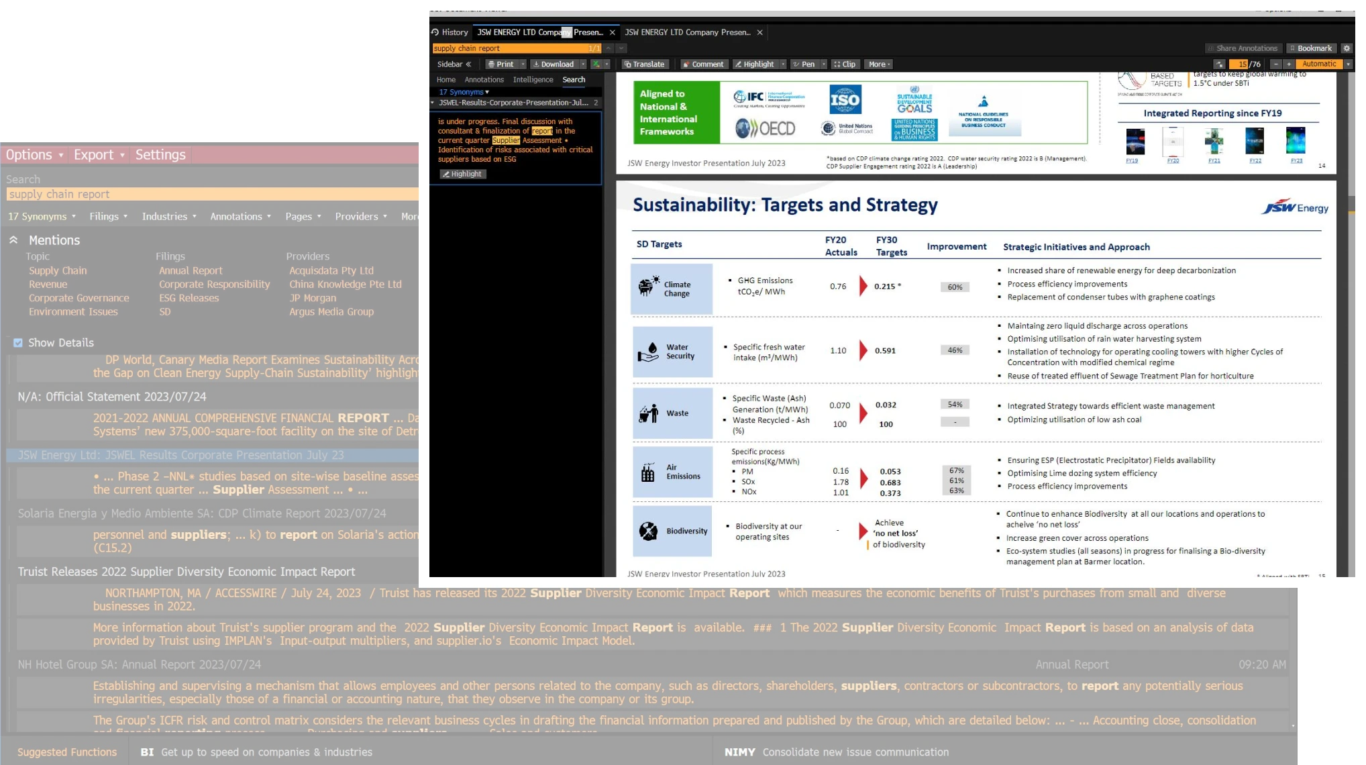Switch to the Intelligence tab
Viewport: 1366px width, 765px height.
533,80
